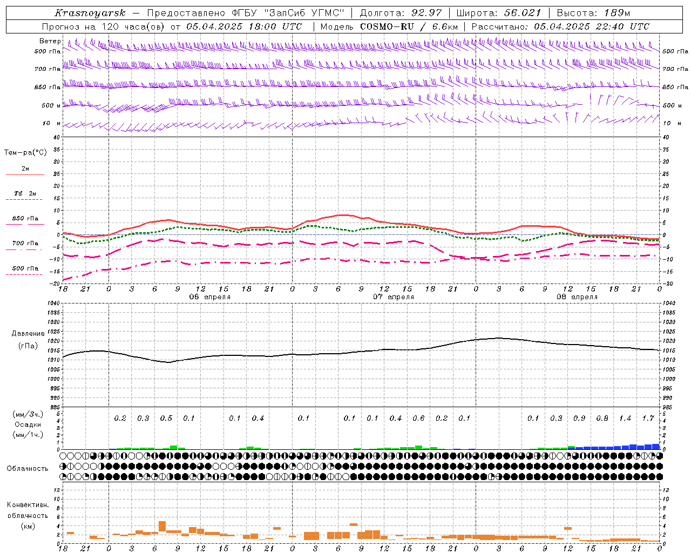This screenshot has height=553, width=691.
Task: Click the 1.7 precipitation value
Action: [x=648, y=419]
